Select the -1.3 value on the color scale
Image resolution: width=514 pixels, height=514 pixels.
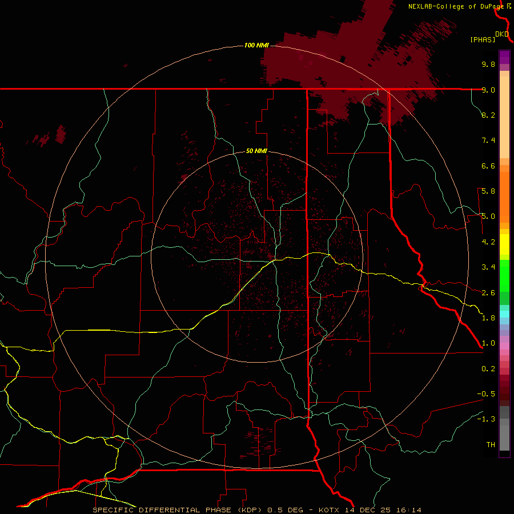(486, 419)
